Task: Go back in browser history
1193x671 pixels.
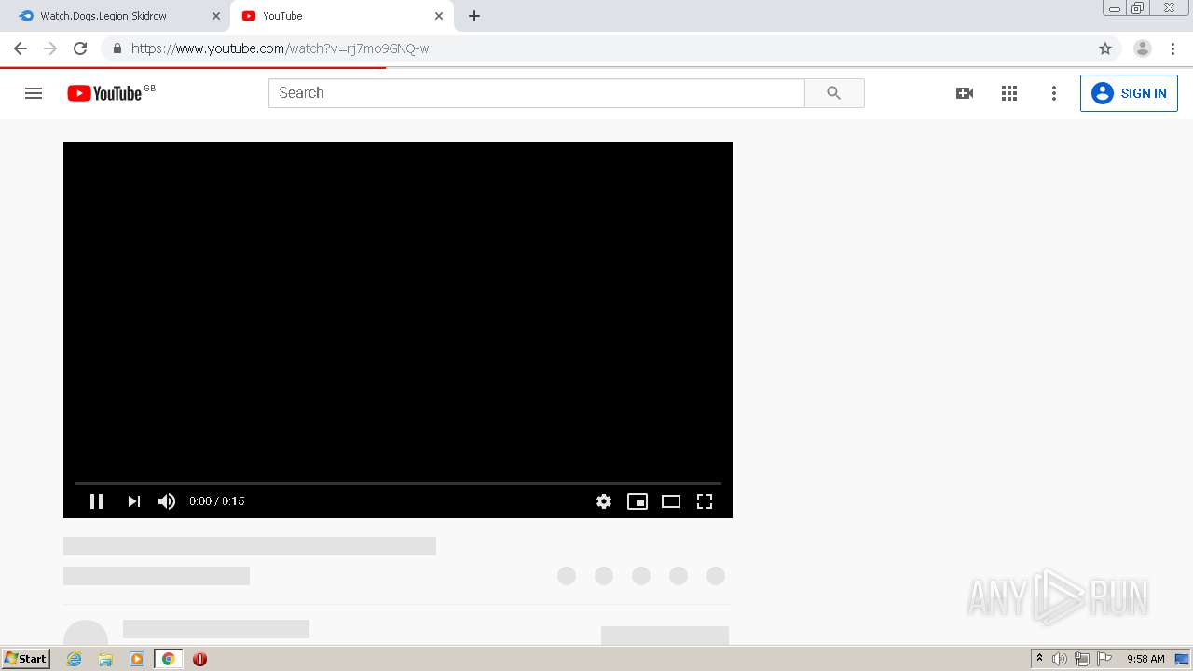Action: tap(21, 48)
